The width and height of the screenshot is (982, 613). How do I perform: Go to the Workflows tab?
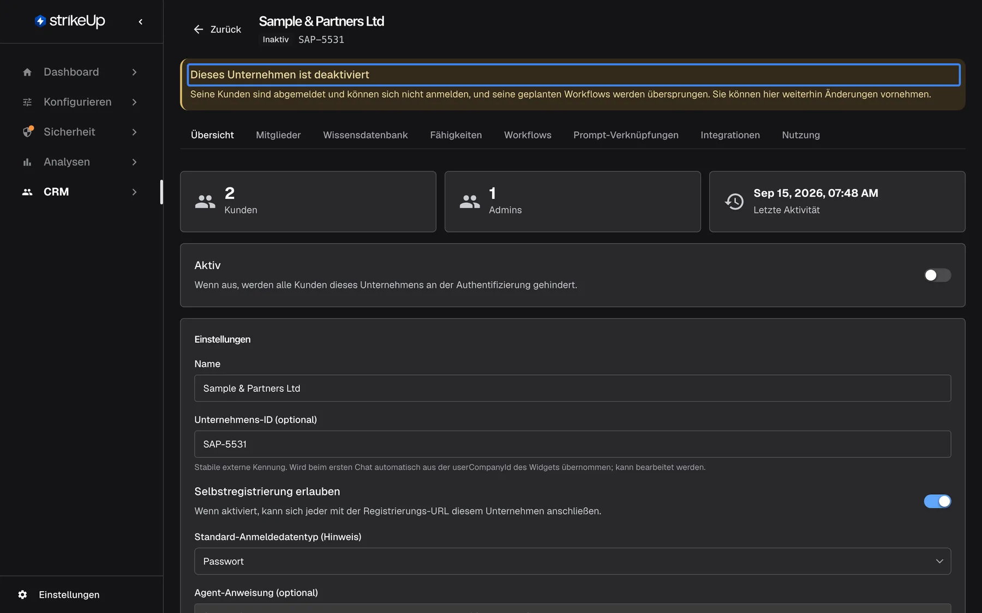(x=528, y=135)
